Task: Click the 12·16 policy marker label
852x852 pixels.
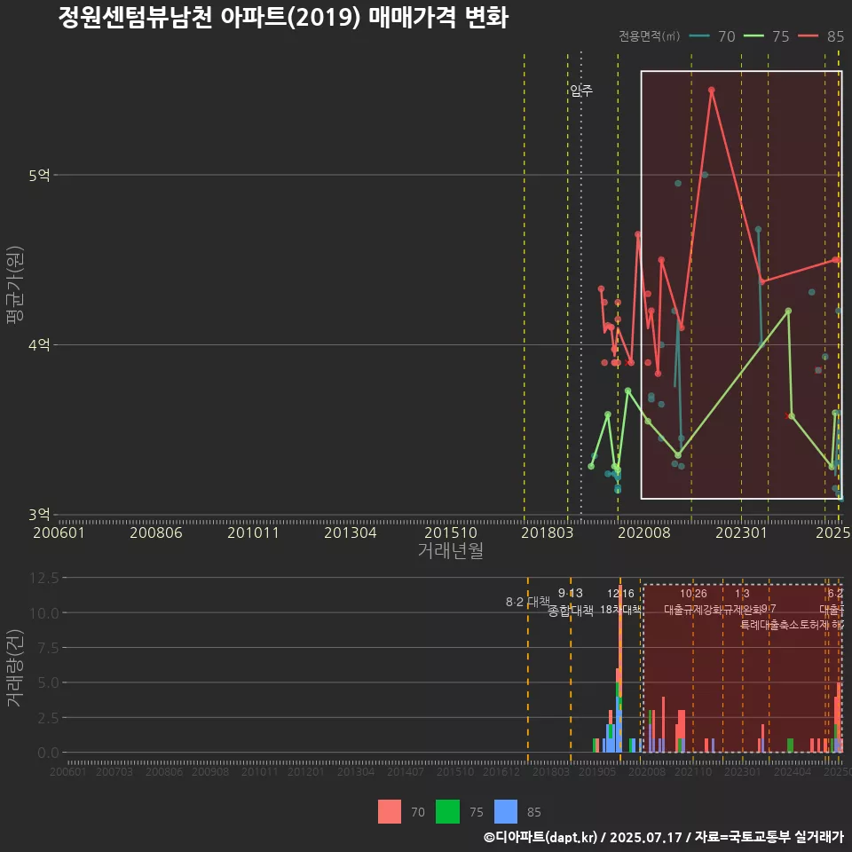Action: (x=620, y=593)
